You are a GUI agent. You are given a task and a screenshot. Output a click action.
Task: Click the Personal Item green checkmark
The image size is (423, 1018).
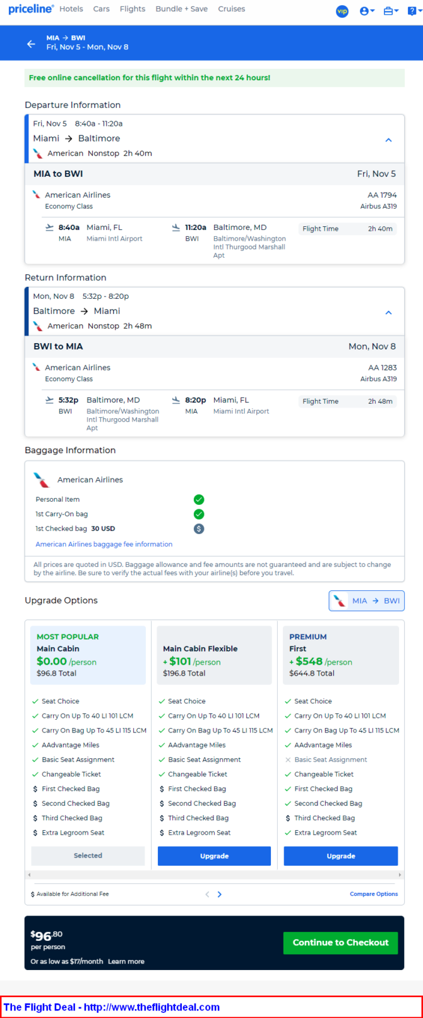[199, 500]
